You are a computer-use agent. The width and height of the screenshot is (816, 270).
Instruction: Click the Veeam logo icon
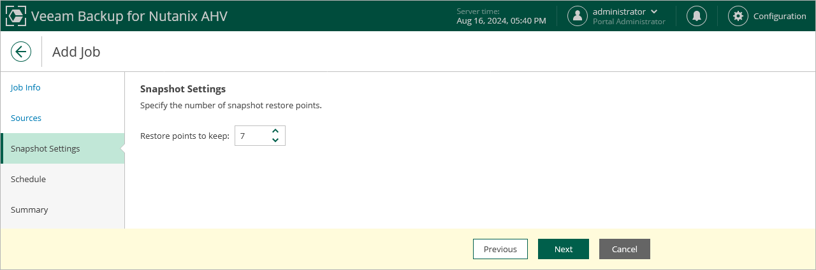[16, 16]
